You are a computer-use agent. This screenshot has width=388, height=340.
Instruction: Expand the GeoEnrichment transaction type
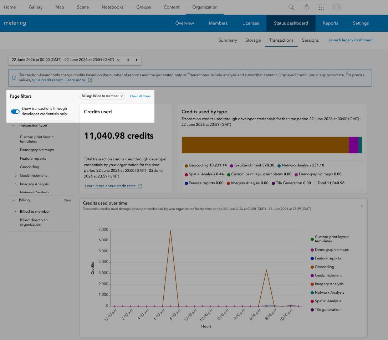coord(16,176)
